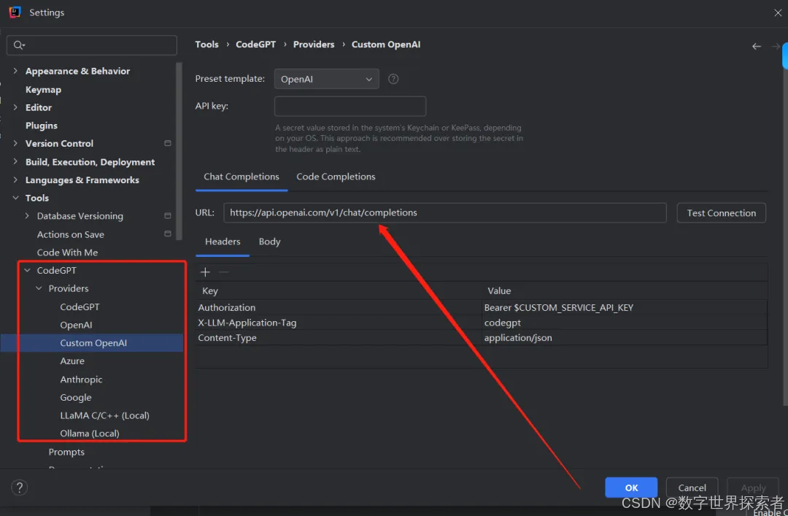Click the API key input field
Viewport: 788px width, 516px height.
(350, 106)
